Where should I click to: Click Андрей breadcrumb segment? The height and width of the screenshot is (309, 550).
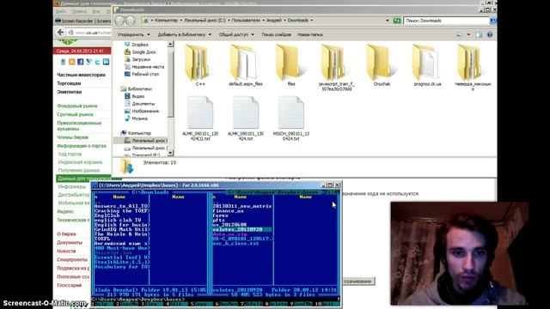pyautogui.click(x=274, y=21)
